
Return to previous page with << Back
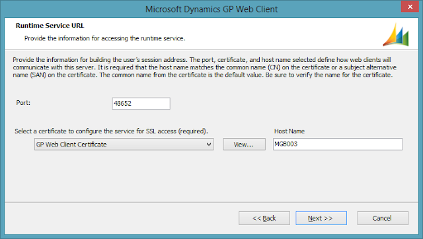pos(264,218)
